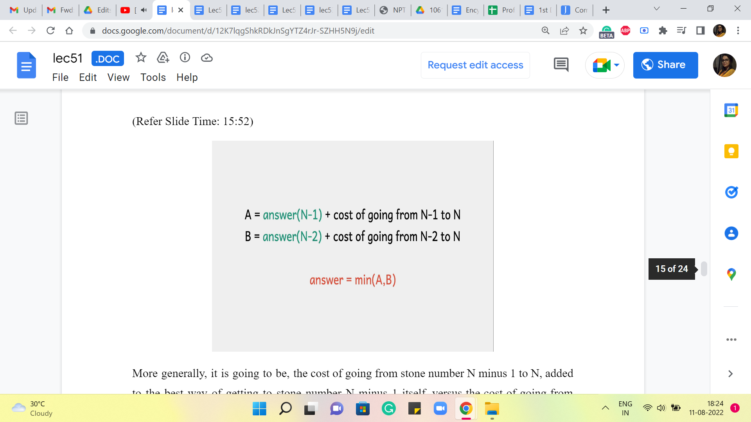Show the document outline panel
This screenshot has width=751, height=422.
click(x=21, y=118)
